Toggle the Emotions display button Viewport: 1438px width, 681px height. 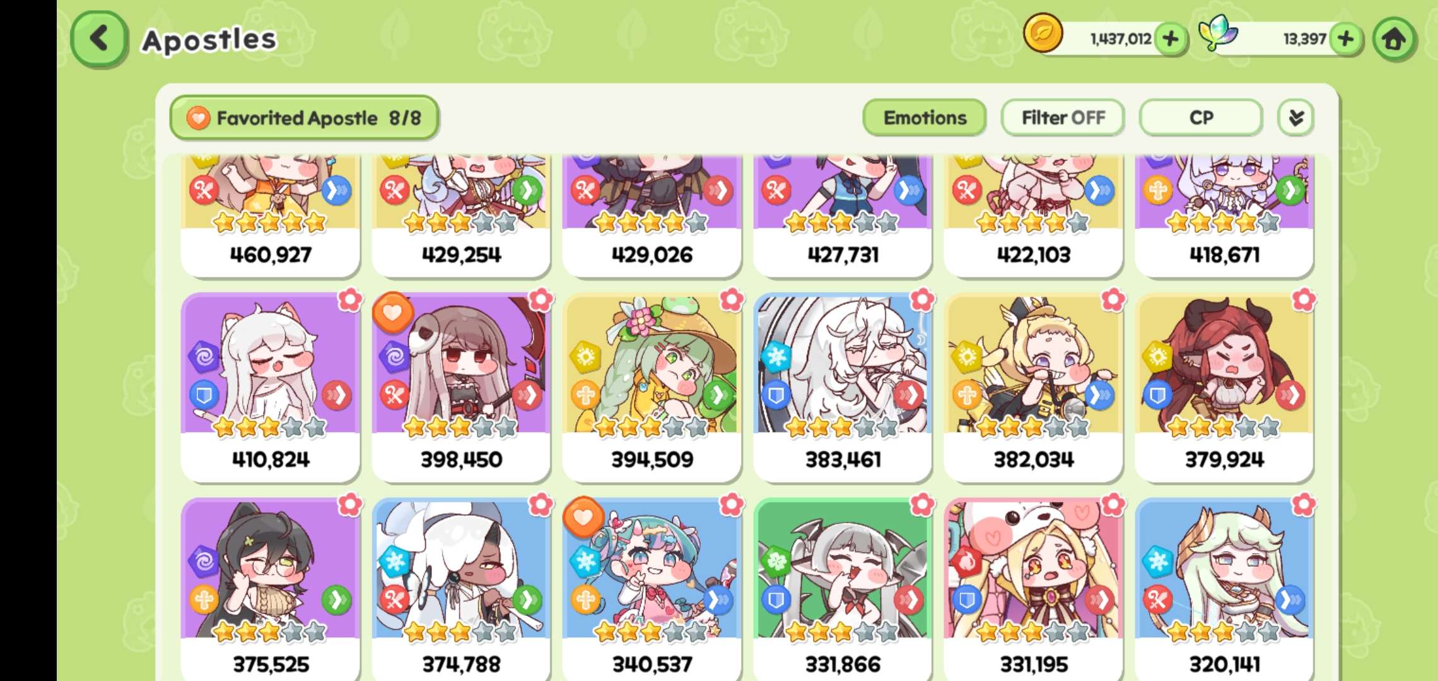(924, 118)
